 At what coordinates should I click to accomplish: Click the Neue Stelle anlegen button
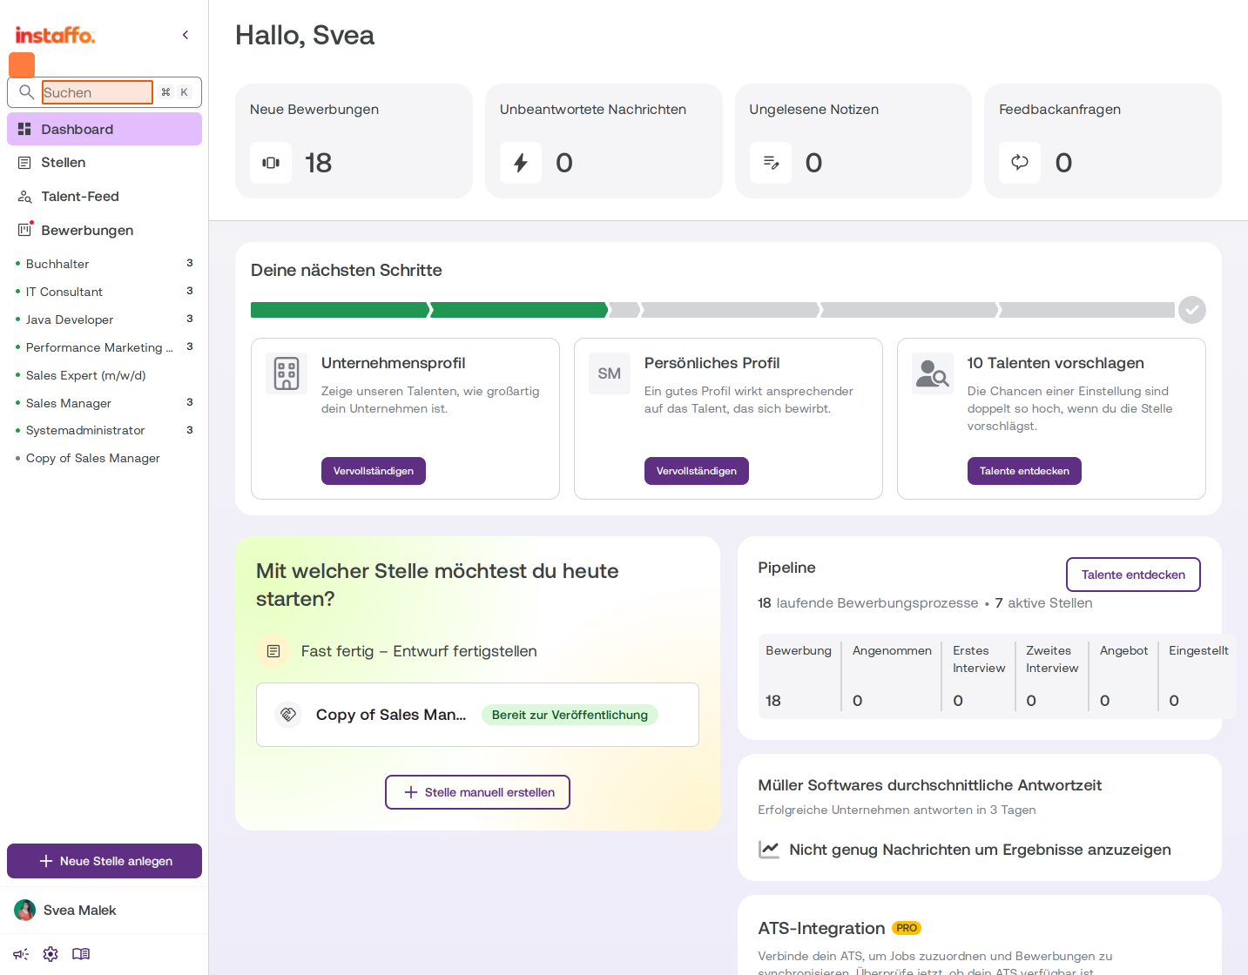click(105, 861)
